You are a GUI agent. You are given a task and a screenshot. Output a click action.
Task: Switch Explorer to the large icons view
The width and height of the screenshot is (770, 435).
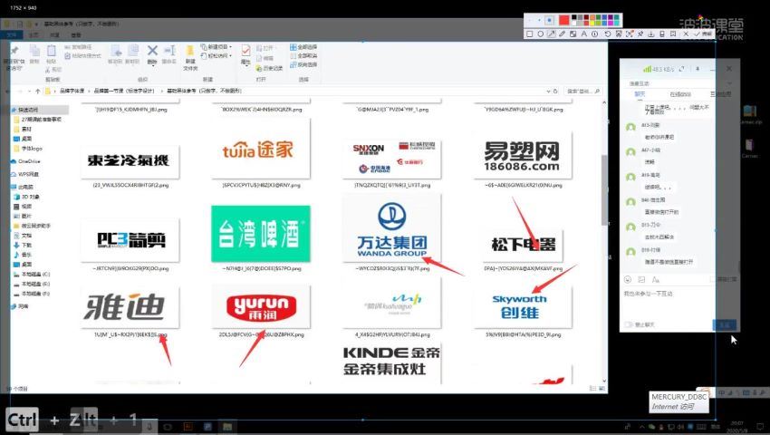[602, 388]
